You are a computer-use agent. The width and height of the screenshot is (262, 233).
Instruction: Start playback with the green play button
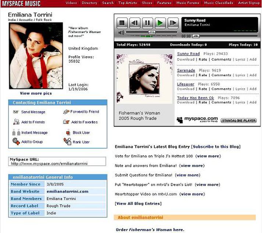coord(160,23)
